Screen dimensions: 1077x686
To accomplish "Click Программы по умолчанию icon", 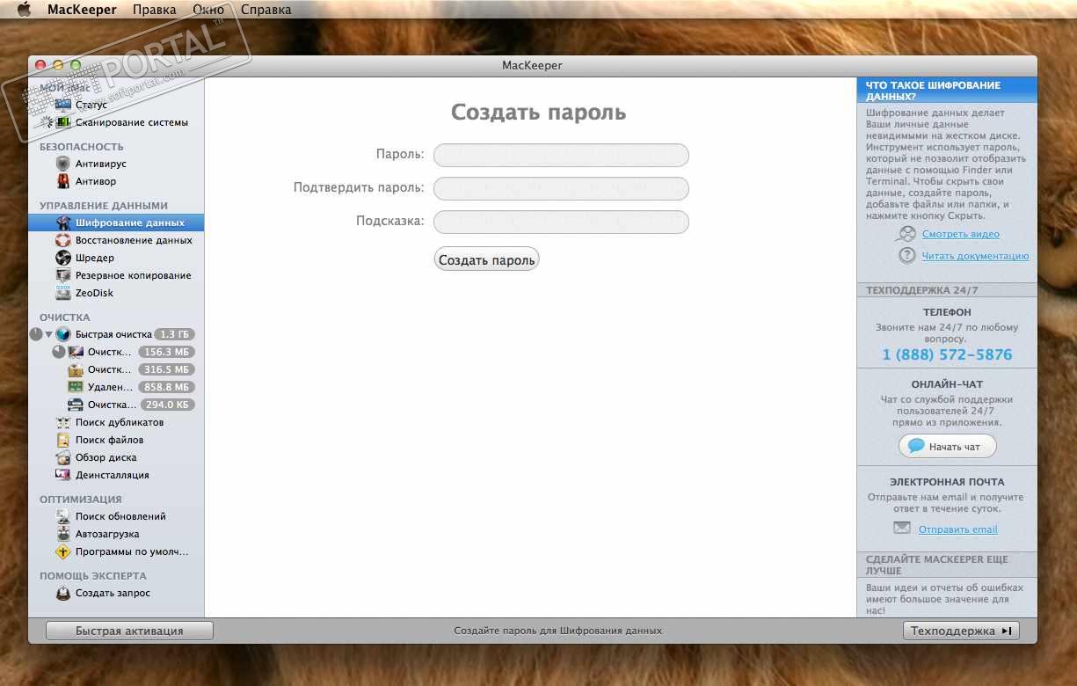I will coord(63,551).
